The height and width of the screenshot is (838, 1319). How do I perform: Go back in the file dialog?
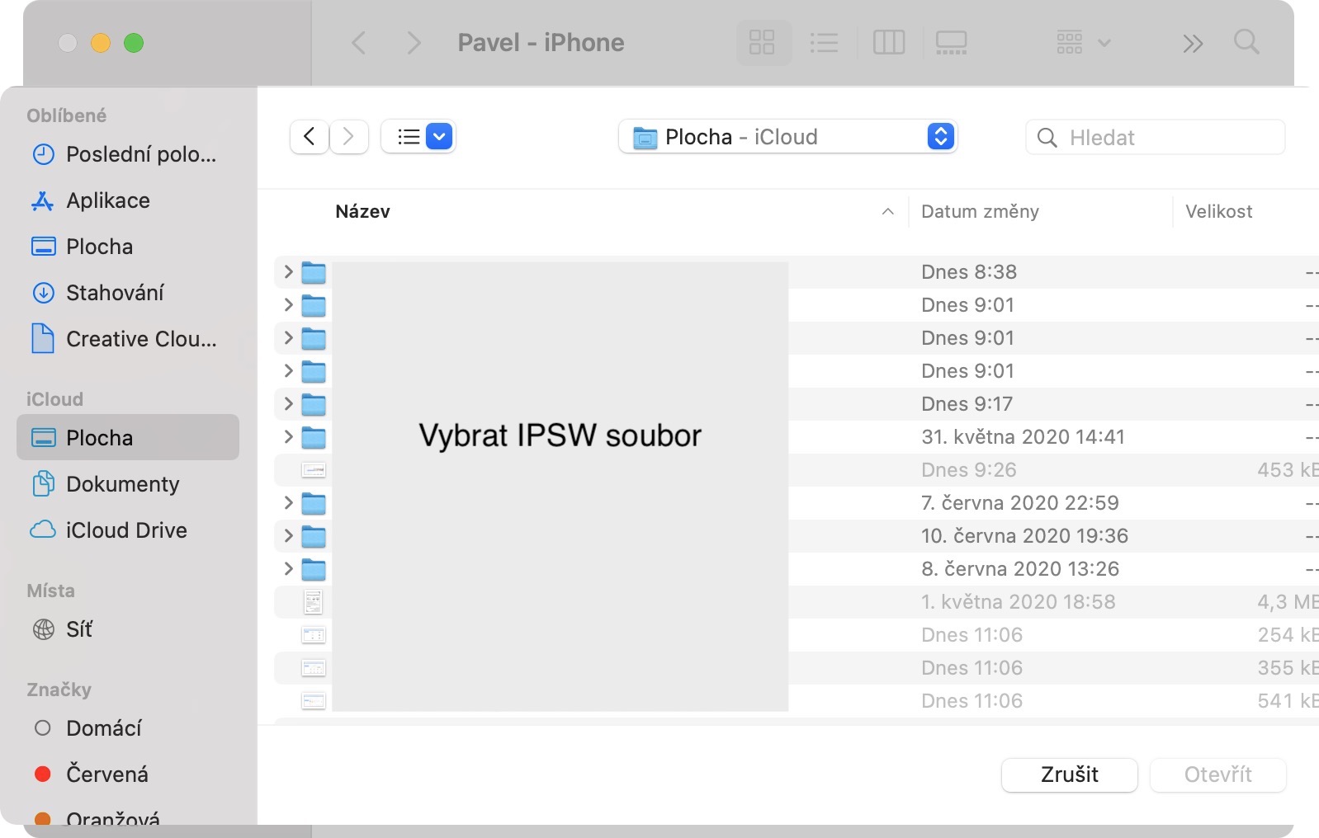pyautogui.click(x=310, y=136)
